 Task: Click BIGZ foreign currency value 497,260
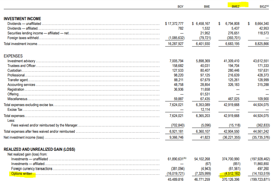click(x=263, y=169)
